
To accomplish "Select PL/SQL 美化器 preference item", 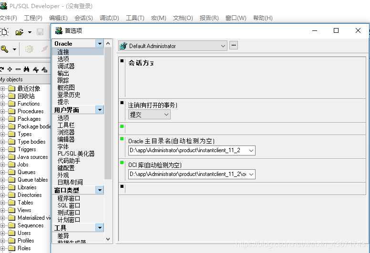I will coord(76,154).
